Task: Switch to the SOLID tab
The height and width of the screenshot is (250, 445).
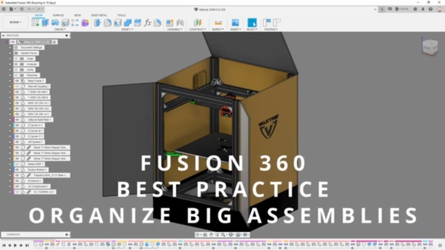Action: [39, 15]
